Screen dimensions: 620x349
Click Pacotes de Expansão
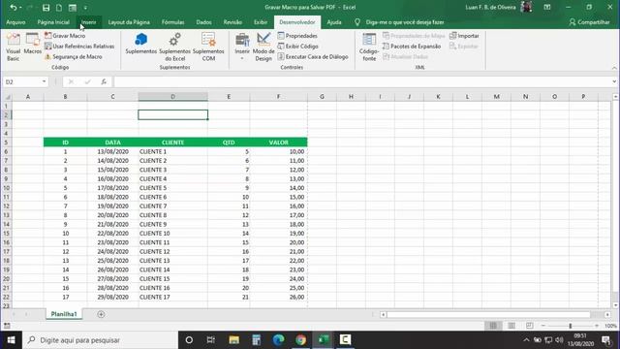click(x=411, y=47)
